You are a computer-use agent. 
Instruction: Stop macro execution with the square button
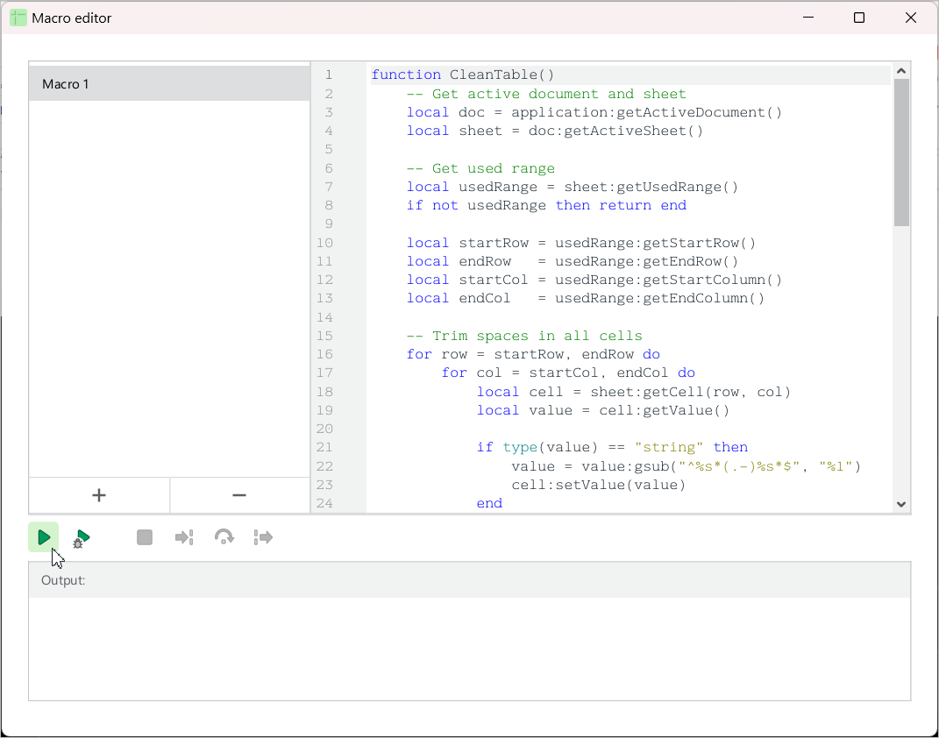coord(145,537)
